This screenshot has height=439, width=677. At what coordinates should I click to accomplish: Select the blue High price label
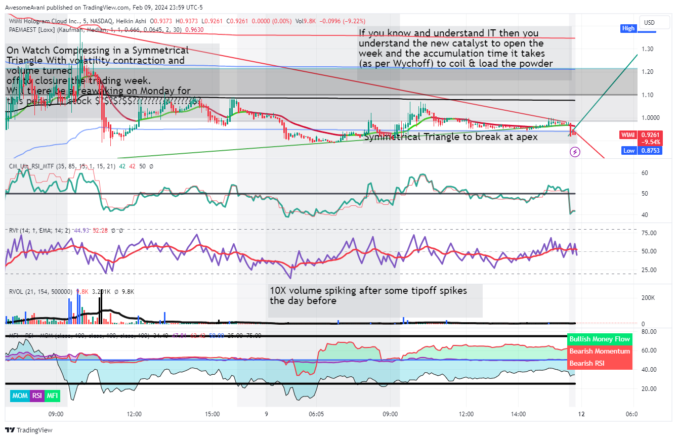(628, 28)
